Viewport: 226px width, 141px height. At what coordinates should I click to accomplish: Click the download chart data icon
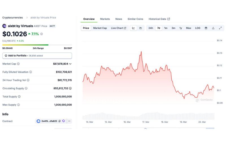coord(213,28)
